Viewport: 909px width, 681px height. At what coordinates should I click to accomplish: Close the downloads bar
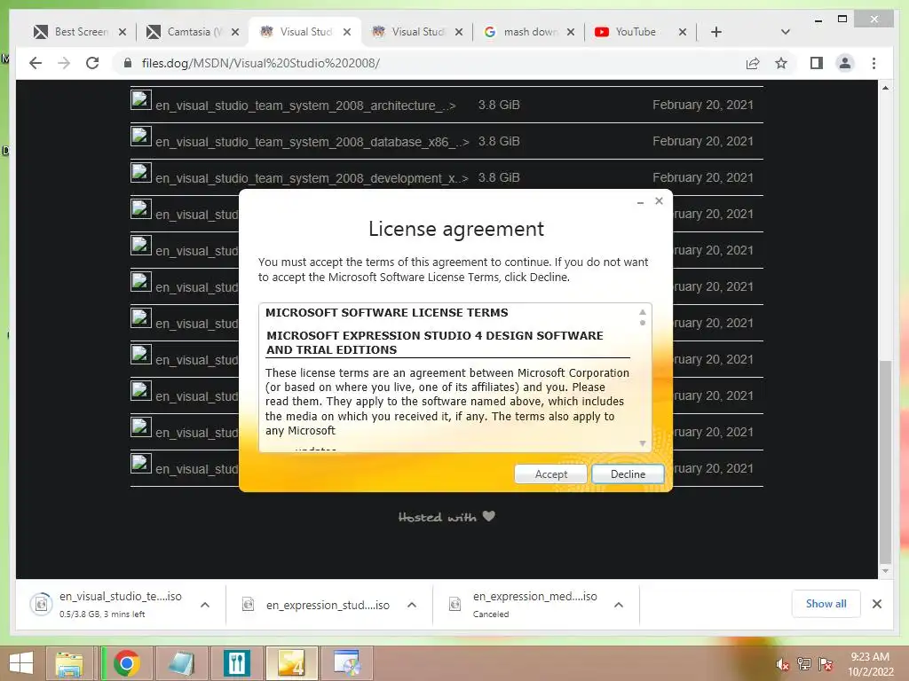point(876,604)
